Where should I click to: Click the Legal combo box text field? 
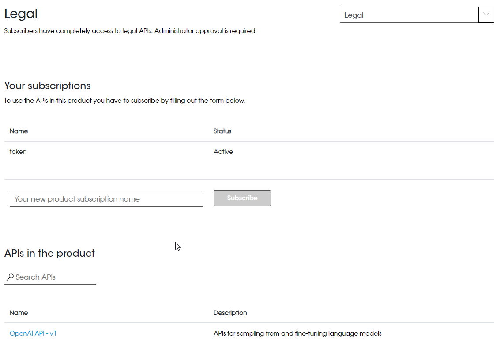[x=409, y=15]
